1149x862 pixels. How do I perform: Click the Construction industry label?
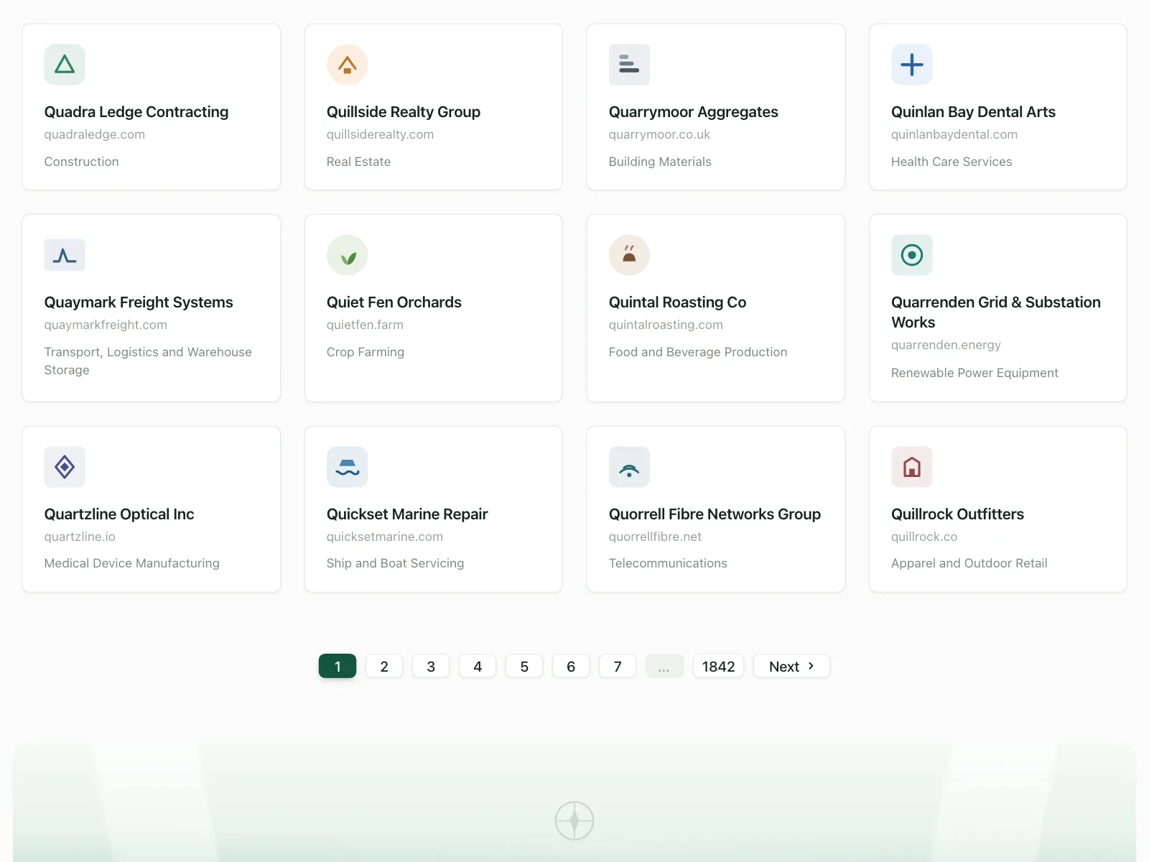point(82,162)
